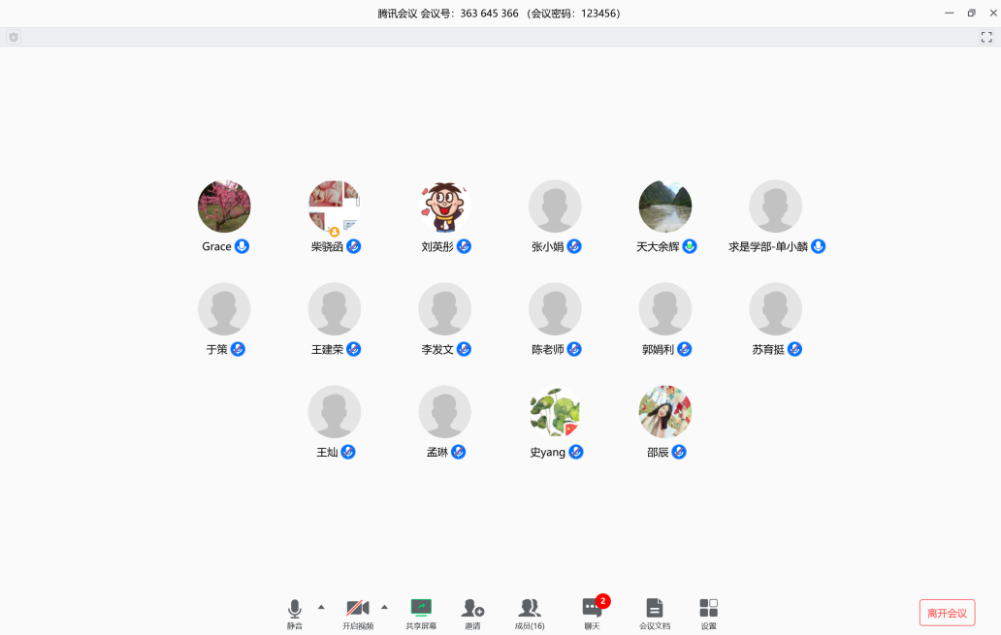Image resolution: width=1001 pixels, height=635 pixels.
Task: Click the 开启视频 camera icon
Action: (357, 609)
